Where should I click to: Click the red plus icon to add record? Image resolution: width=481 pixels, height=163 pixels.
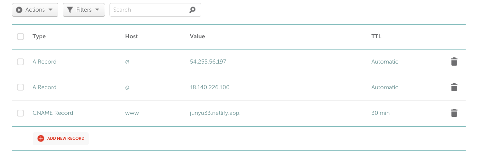click(x=41, y=138)
